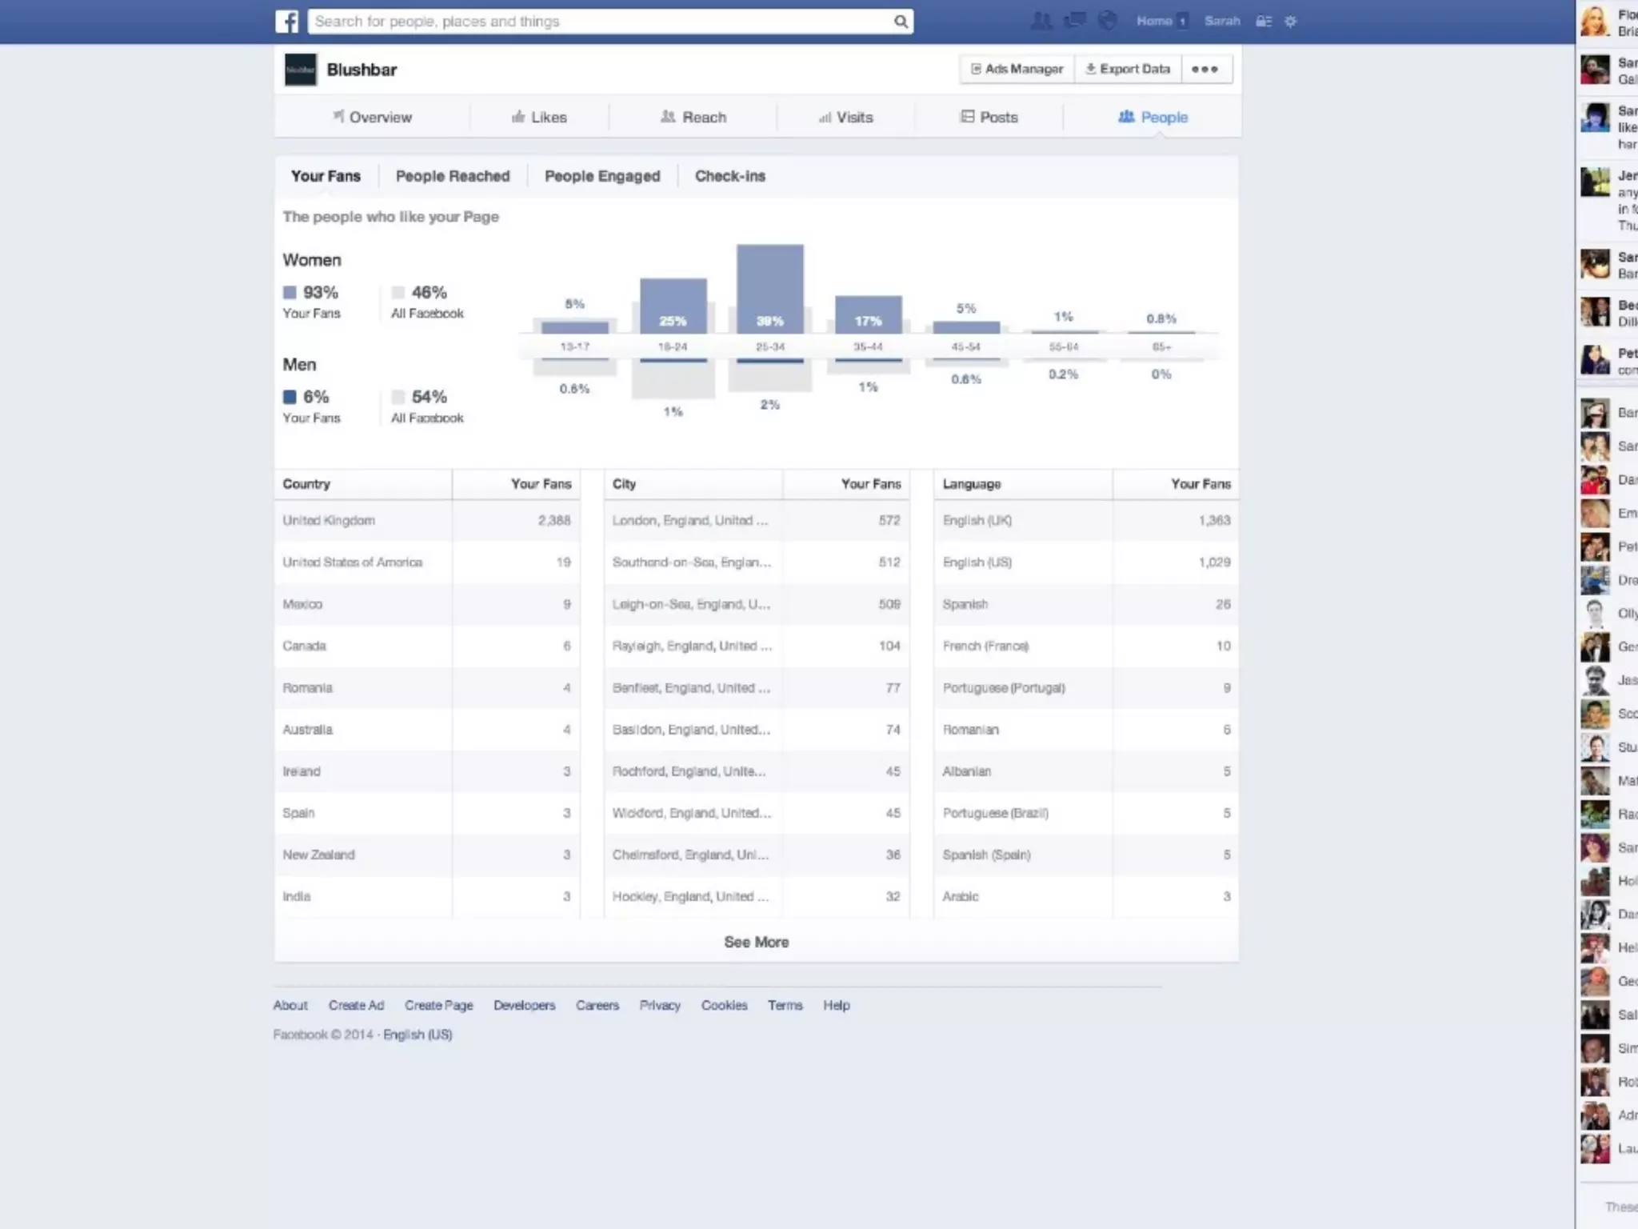This screenshot has height=1229, width=1638.
Task: Open Ads Manager
Action: point(1017,70)
